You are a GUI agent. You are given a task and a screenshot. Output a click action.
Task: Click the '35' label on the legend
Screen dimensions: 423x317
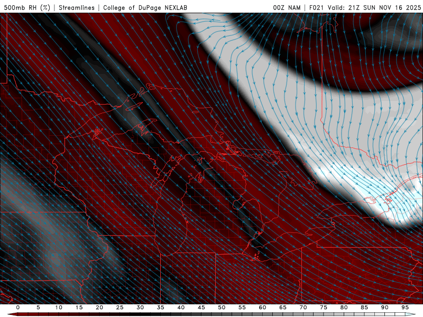click(161, 307)
